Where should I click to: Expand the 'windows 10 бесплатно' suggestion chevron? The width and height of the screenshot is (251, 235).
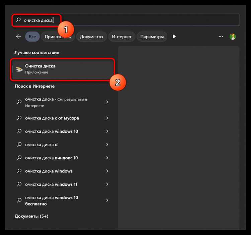pyautogui.click(x=107, y=200)
